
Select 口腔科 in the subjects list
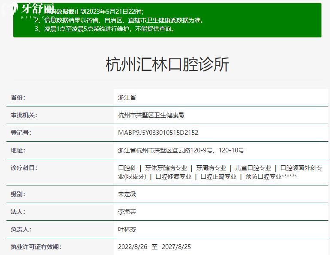pos(127,168)
